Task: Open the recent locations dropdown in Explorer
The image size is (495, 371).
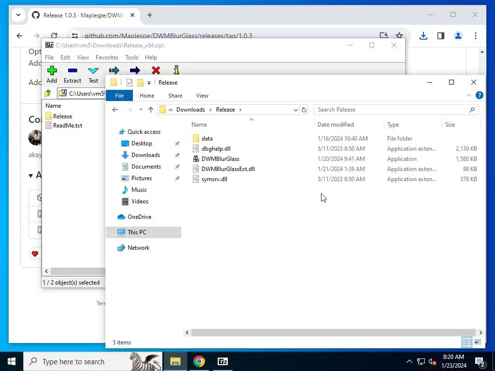Action: tap(141, 110)
